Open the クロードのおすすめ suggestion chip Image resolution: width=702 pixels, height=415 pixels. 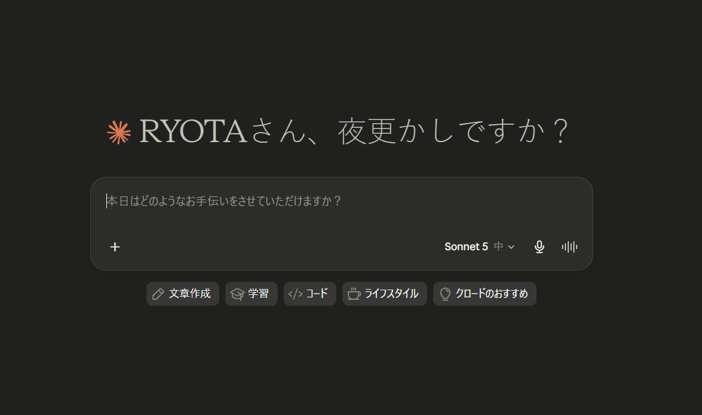(485, 294)
